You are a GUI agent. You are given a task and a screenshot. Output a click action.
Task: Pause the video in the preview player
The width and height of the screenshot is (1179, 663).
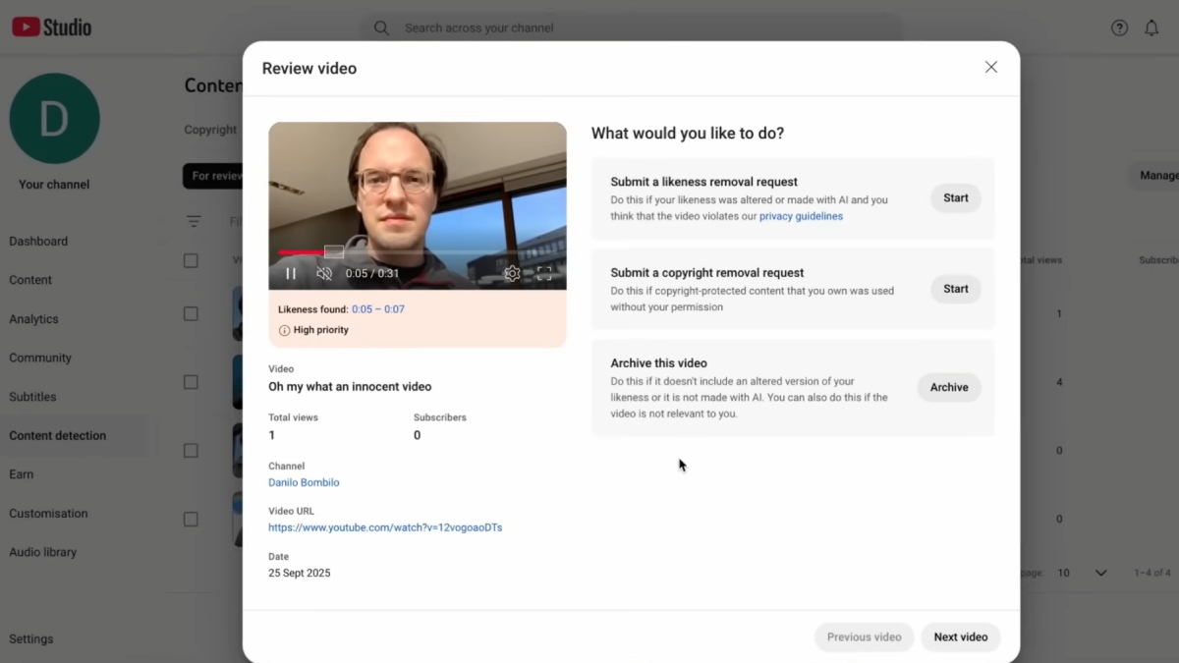pyautogui.click(x=291, y=273)
